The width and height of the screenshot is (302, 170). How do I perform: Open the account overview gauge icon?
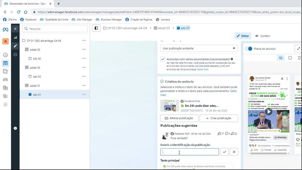5,55
